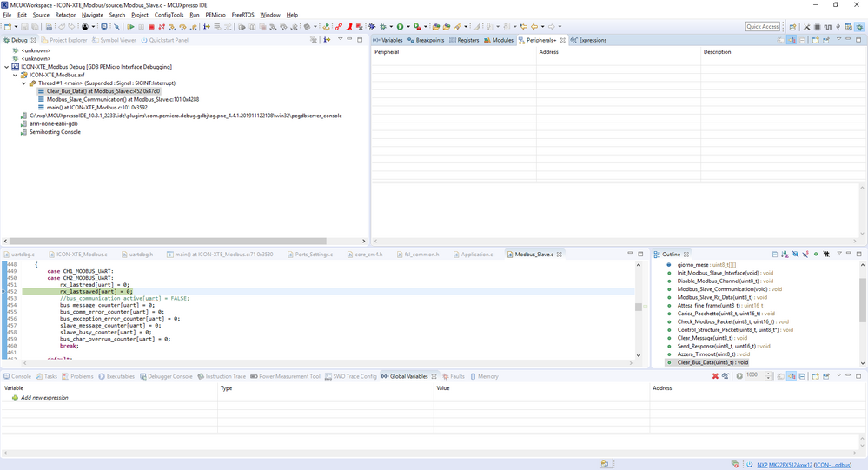Click the green plus Add new expression icon
Image resolution: width=868 pixels, height=470 pixels.
pyautogui.click(x=15, y=398)
